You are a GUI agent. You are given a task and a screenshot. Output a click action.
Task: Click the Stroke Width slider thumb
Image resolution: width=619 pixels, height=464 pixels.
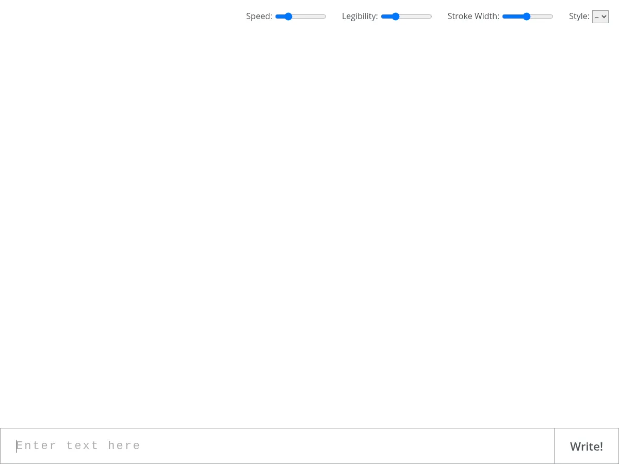[526, 16]
